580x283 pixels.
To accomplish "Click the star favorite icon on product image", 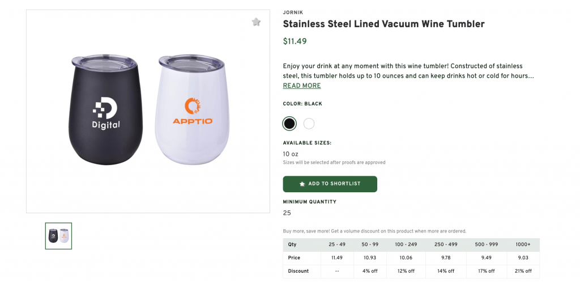I will (x=256, y=22).
